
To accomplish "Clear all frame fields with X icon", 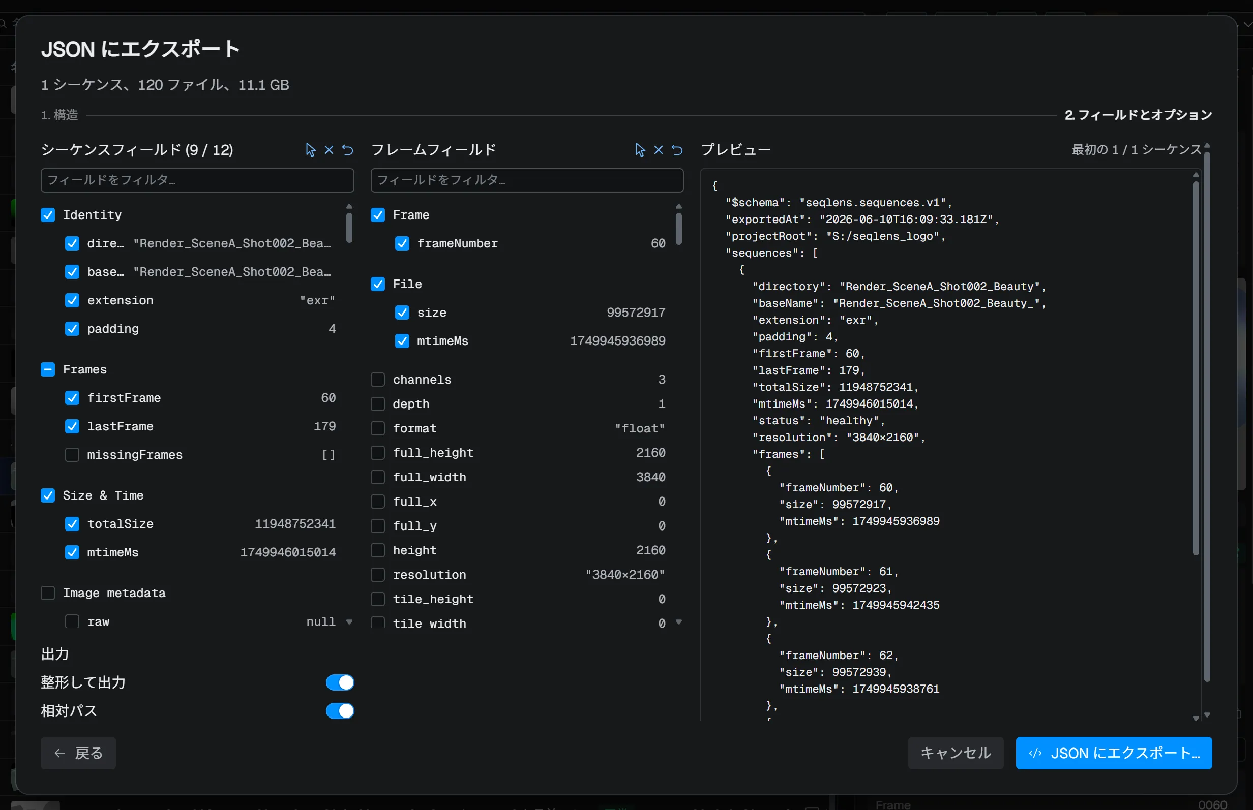I will point(659,150).
